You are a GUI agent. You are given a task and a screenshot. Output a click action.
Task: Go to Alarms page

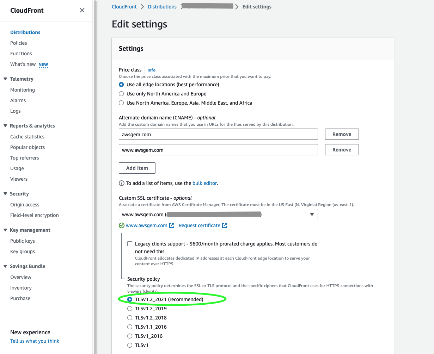tap(18, 100)
